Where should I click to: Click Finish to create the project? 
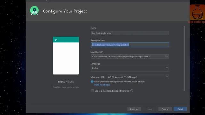(x=180, y=109)
